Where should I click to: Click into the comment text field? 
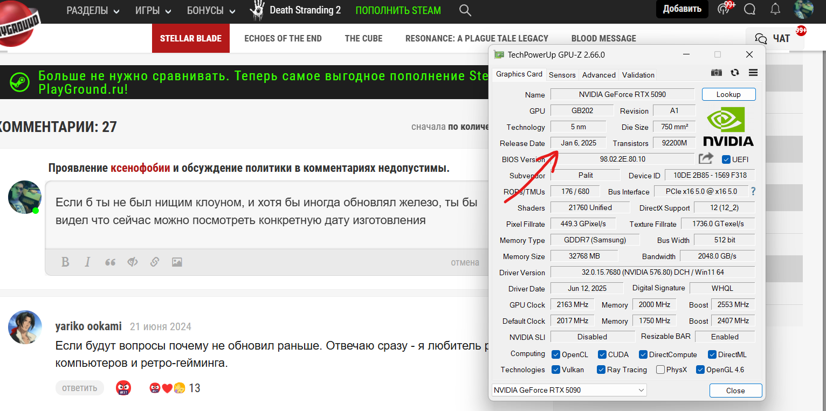pyautogui.click(x=267, y=214)
